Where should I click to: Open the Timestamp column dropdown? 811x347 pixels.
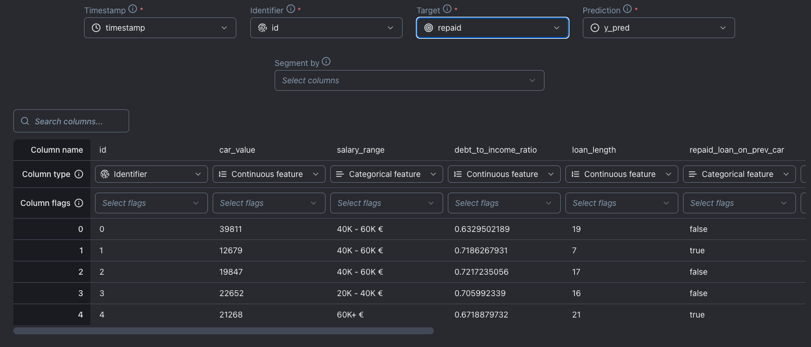[x=160, y=28]
